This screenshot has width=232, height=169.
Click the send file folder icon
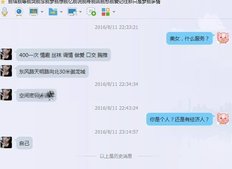pyautogui.click(x=53, y=12)
